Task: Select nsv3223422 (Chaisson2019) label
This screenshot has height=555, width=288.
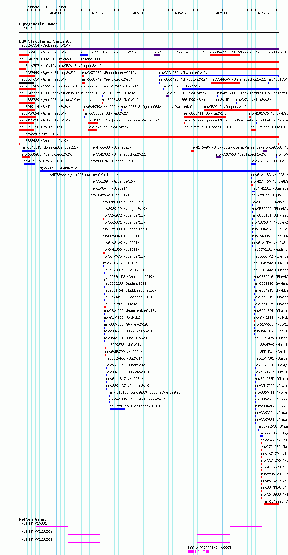Action: pos(44,141)
